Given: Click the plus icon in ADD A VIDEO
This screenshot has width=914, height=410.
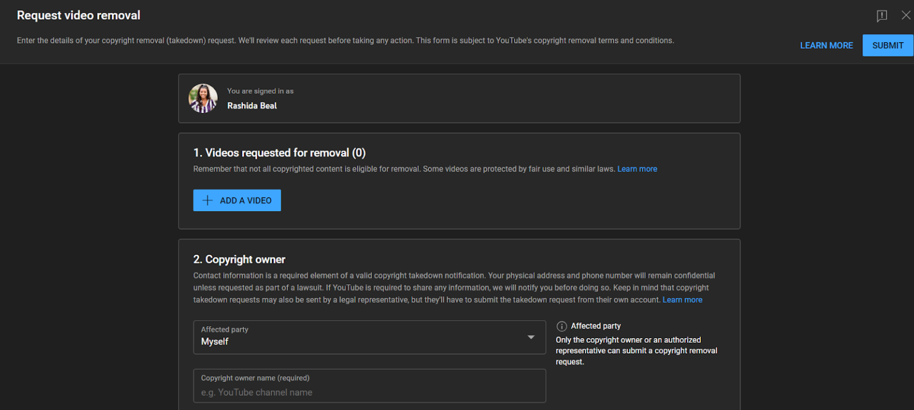Looking at the screenshot, I should coord(206,200).
